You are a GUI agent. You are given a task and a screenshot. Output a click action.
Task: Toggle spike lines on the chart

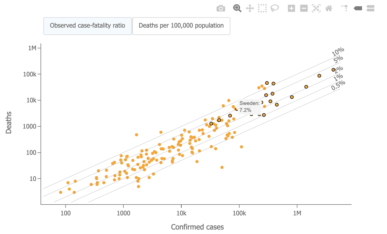(x=345, y=8)
